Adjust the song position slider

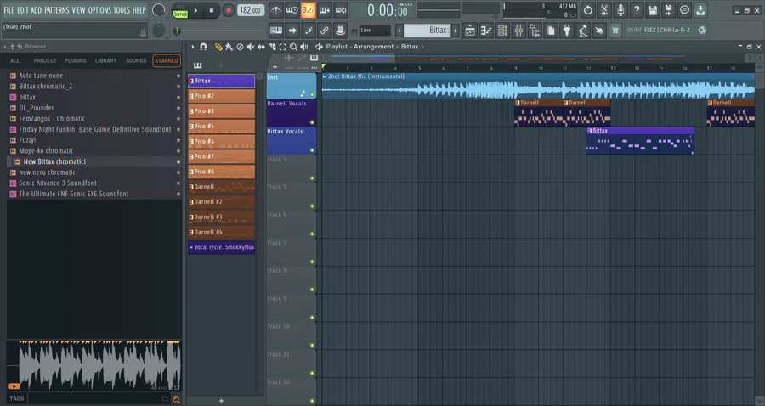(x=219, y=31)
